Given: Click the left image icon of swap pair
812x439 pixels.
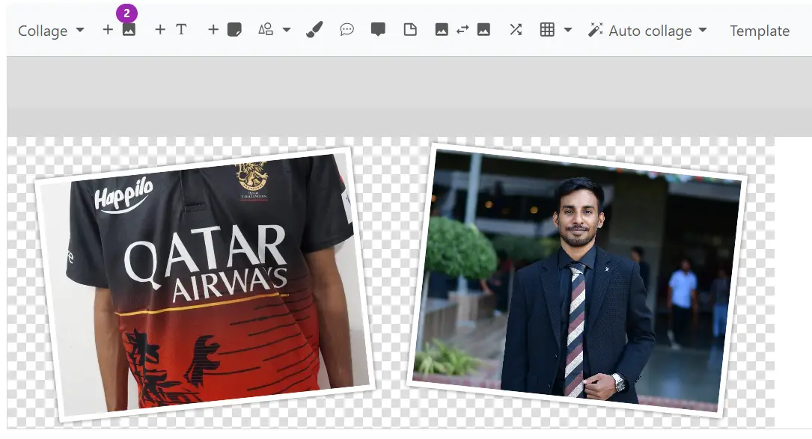Looking at the screenshot, I should pyautogui.click(x=442, y=29).
